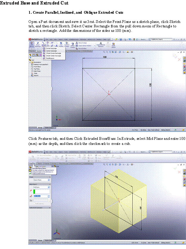
Task: Click Rebuild traffic light icon, upper screenshot
Action: coord(134,39)
